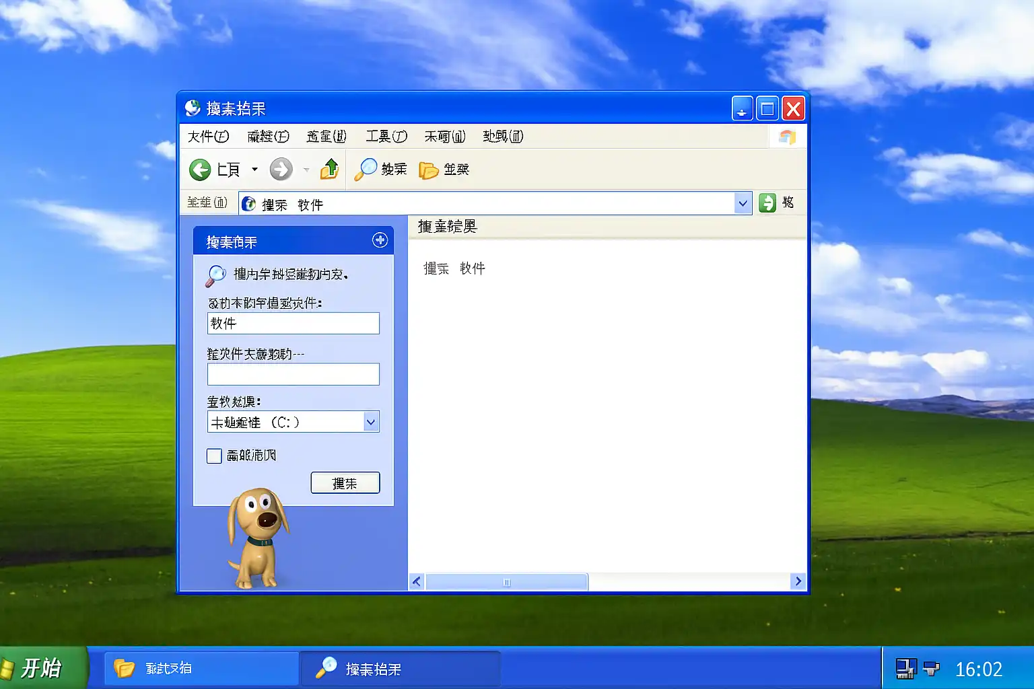
Task: Click the network computers icon in the system tray
Action: point(906,668)
